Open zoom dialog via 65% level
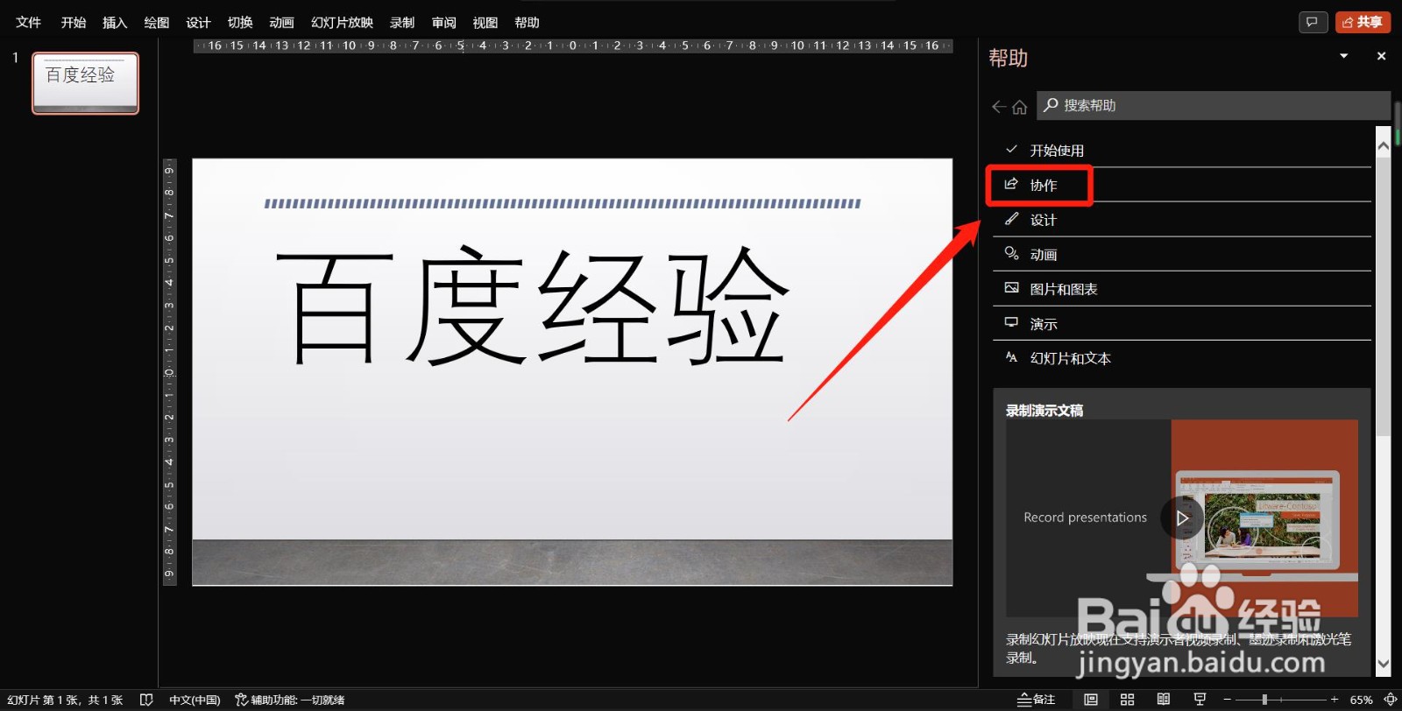Viewport: 1402px width, 711px height. pyautogui.click(x=1361, y=700)
